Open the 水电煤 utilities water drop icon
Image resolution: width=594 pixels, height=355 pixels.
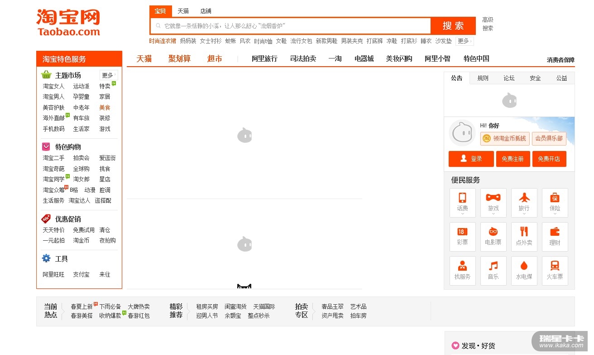tap(524, 271)
